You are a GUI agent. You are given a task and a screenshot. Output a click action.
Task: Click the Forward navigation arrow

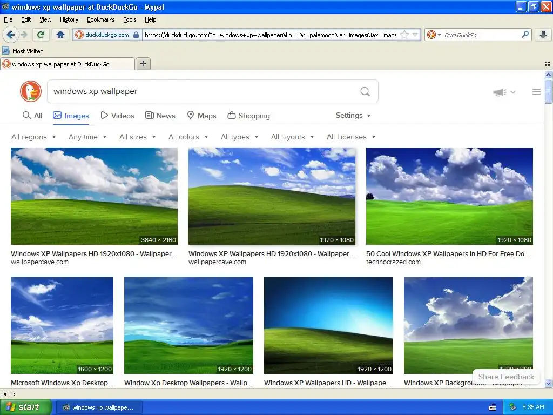click(x=24, y=35)
